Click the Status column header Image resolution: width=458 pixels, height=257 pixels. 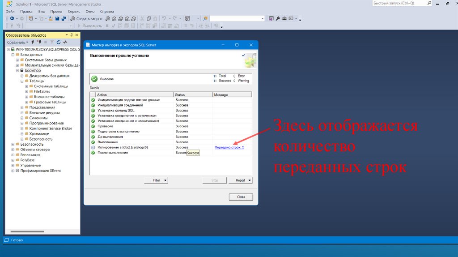click(193, 95)
